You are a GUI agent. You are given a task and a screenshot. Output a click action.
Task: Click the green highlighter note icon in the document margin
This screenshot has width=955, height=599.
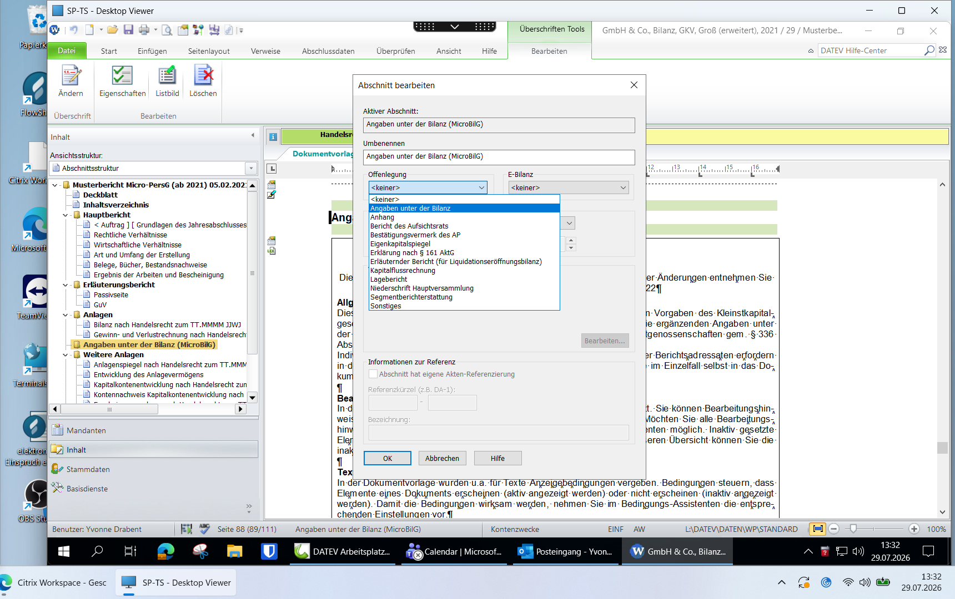pos(272,195)
